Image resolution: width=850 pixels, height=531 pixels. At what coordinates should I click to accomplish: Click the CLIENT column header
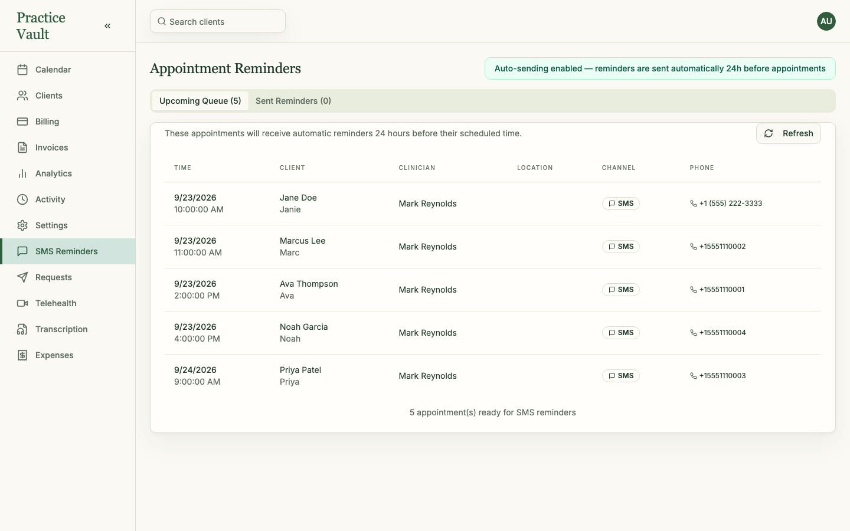292,168
